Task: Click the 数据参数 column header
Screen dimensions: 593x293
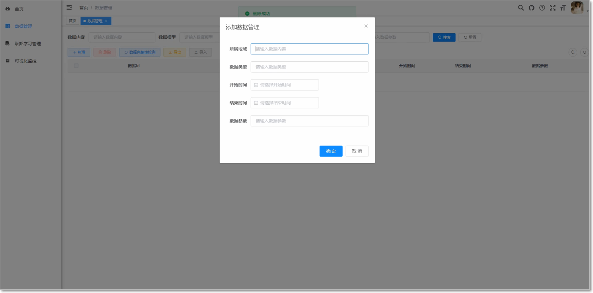Action: coord(540,66)
